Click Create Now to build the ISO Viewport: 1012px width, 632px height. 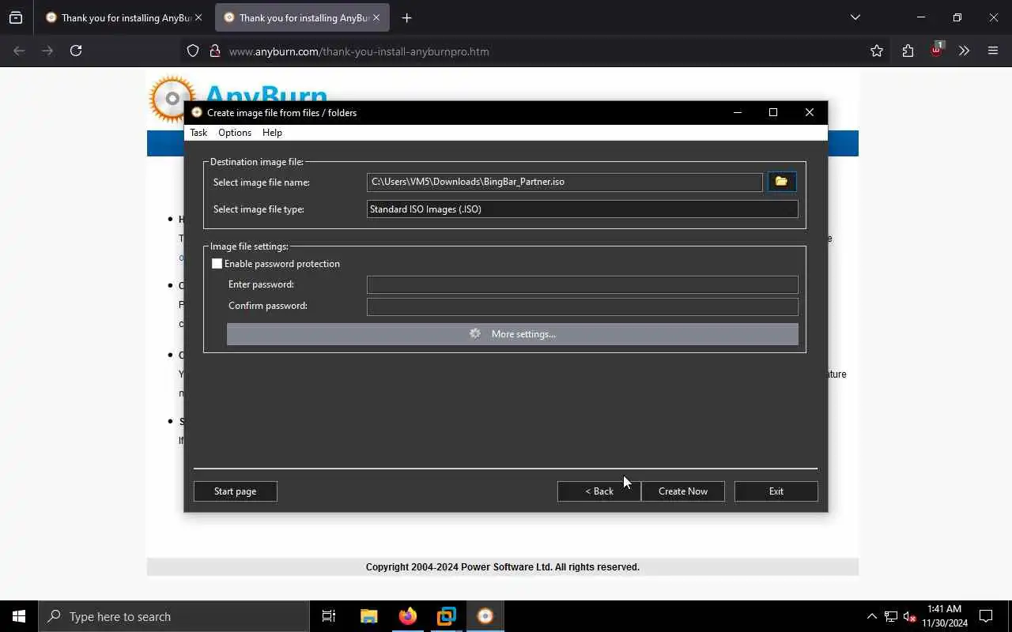[682, 491]
